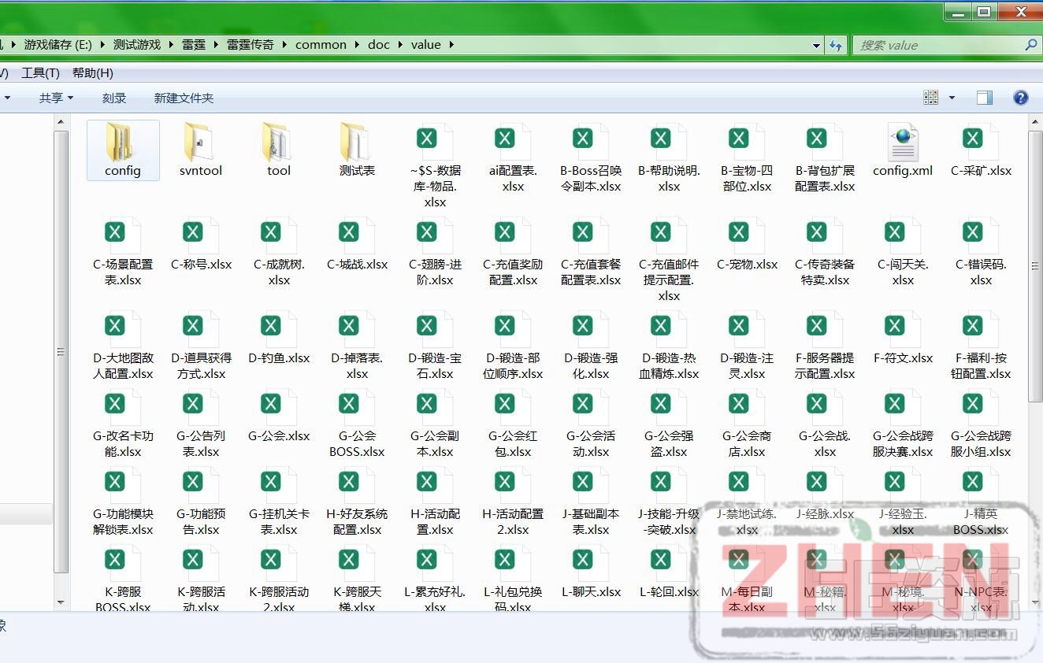
Task: Toggle the preview pane button
Action: (984, 98)
